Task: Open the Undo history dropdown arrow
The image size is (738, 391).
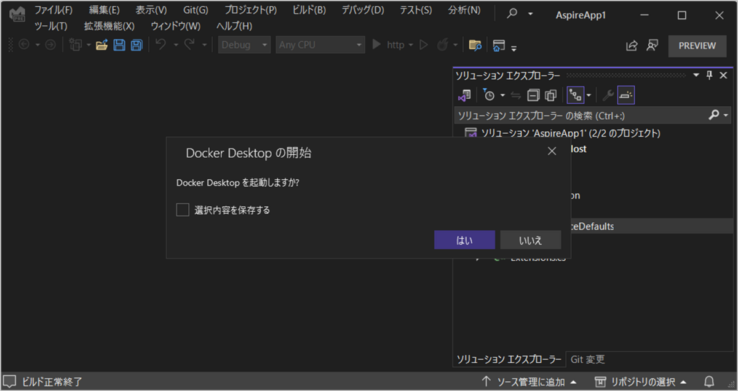Action: (x=175, y=45)
